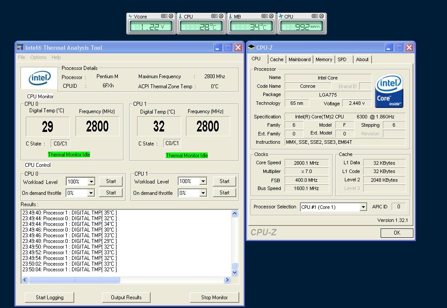Close the CPU fan RPM gadget

tap(321, 16)
